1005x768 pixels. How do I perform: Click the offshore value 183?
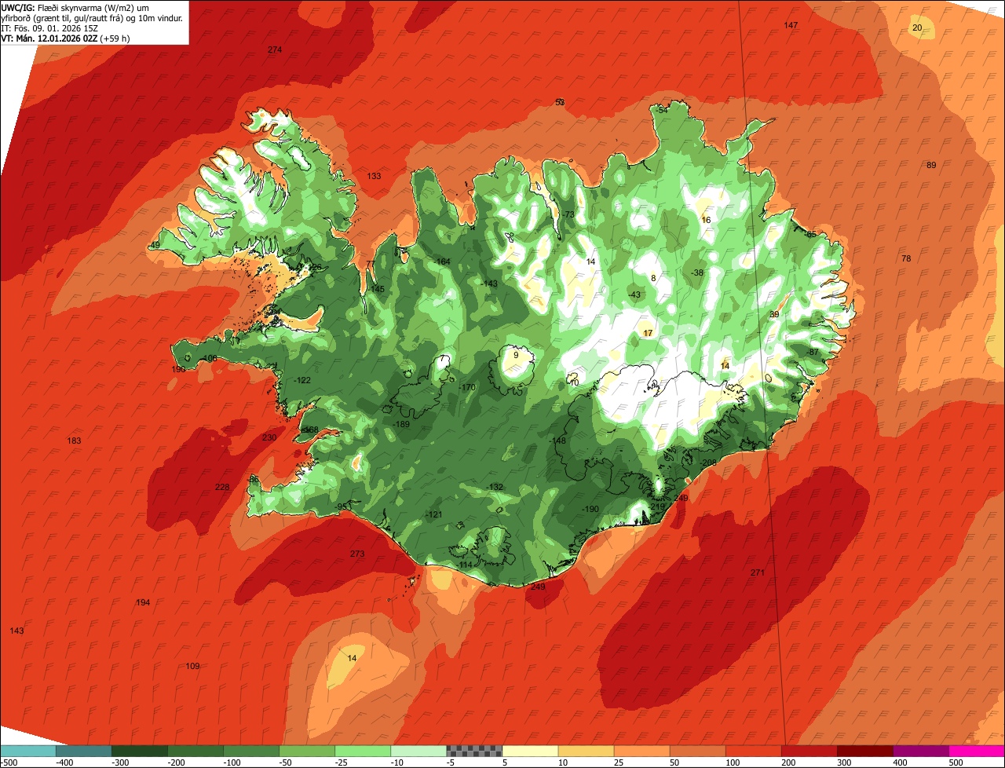(x=74, y=441)
